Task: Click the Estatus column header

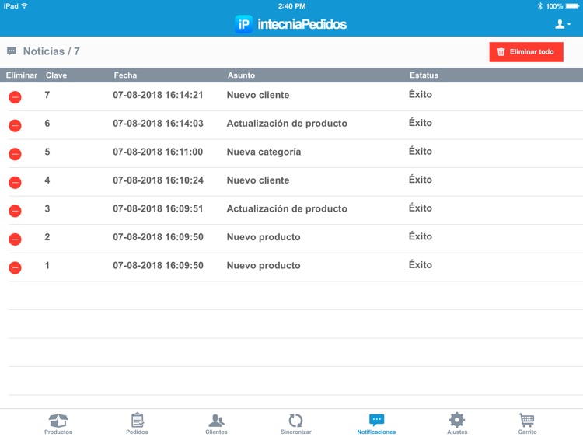Action: (424, 75)
